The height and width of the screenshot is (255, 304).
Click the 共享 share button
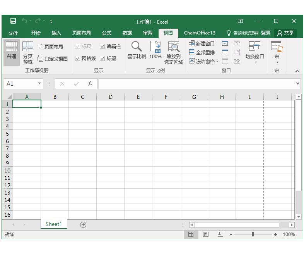click(285, 33)
